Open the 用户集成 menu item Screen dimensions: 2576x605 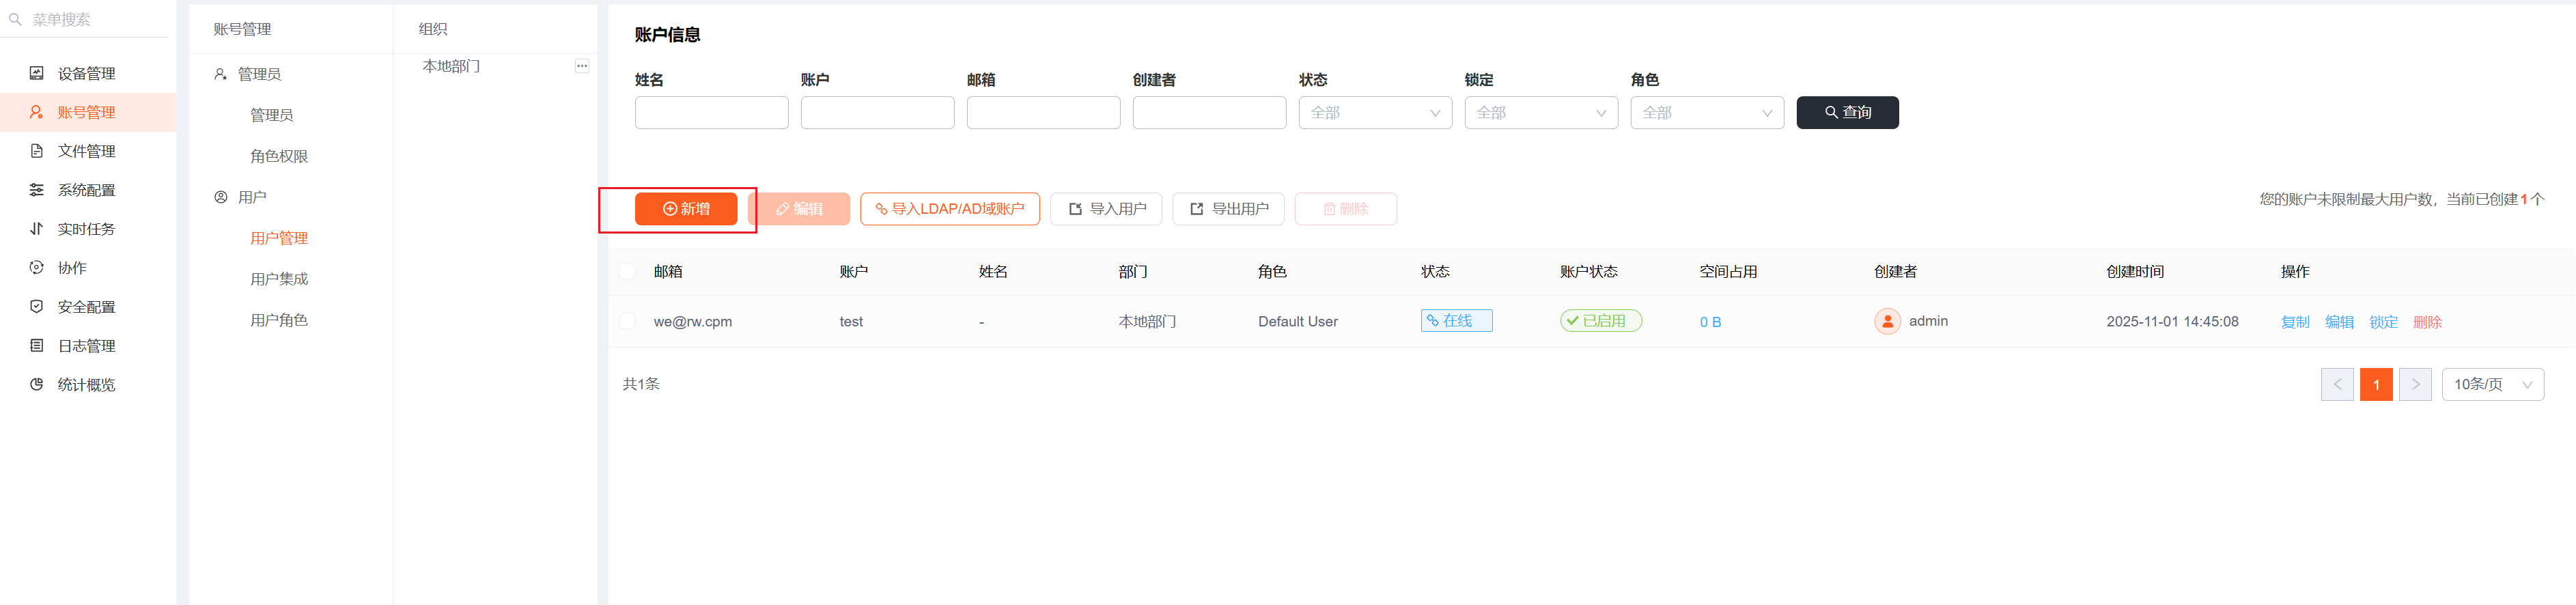coord(279,279)
